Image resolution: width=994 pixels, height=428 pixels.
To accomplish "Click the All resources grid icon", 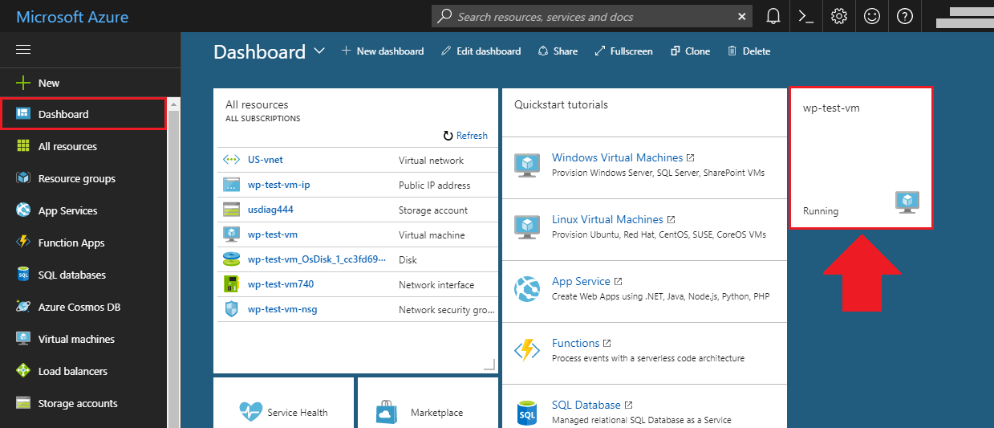I will [x=23, y=146].
